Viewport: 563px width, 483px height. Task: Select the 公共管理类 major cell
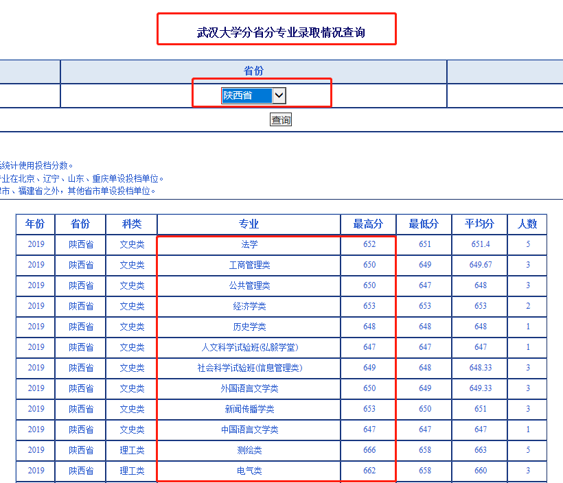(x=249, y=285)
